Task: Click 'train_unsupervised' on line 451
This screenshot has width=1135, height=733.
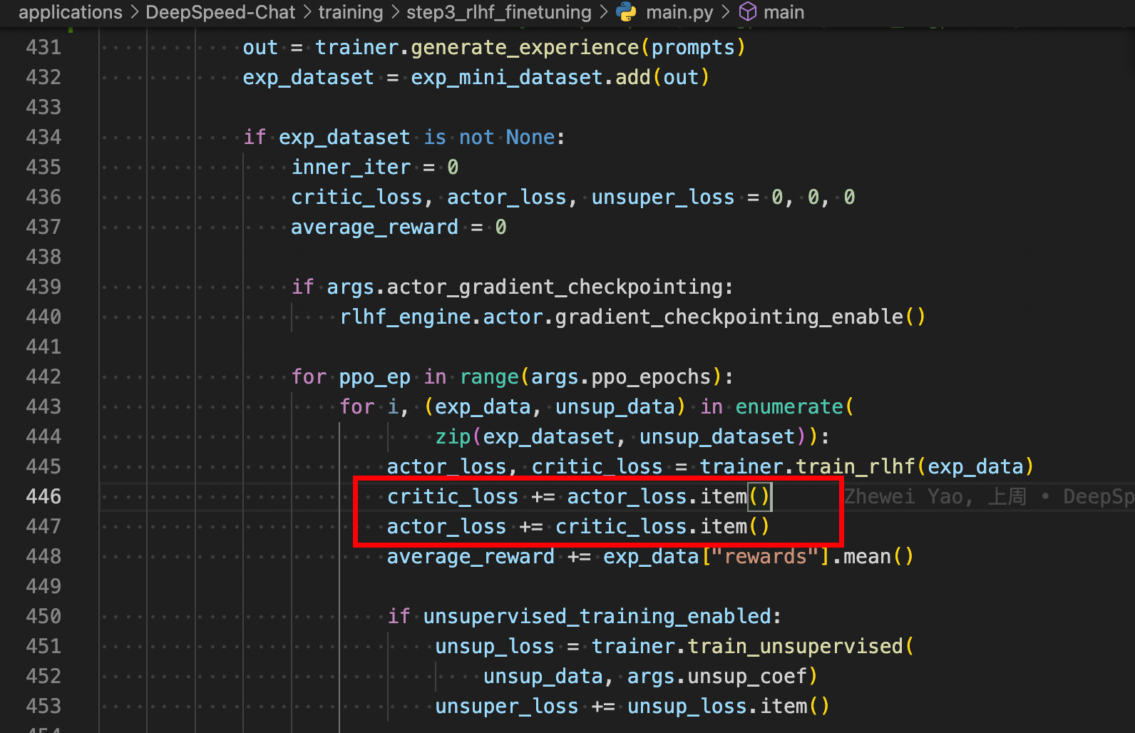Action: click(796, 647)
